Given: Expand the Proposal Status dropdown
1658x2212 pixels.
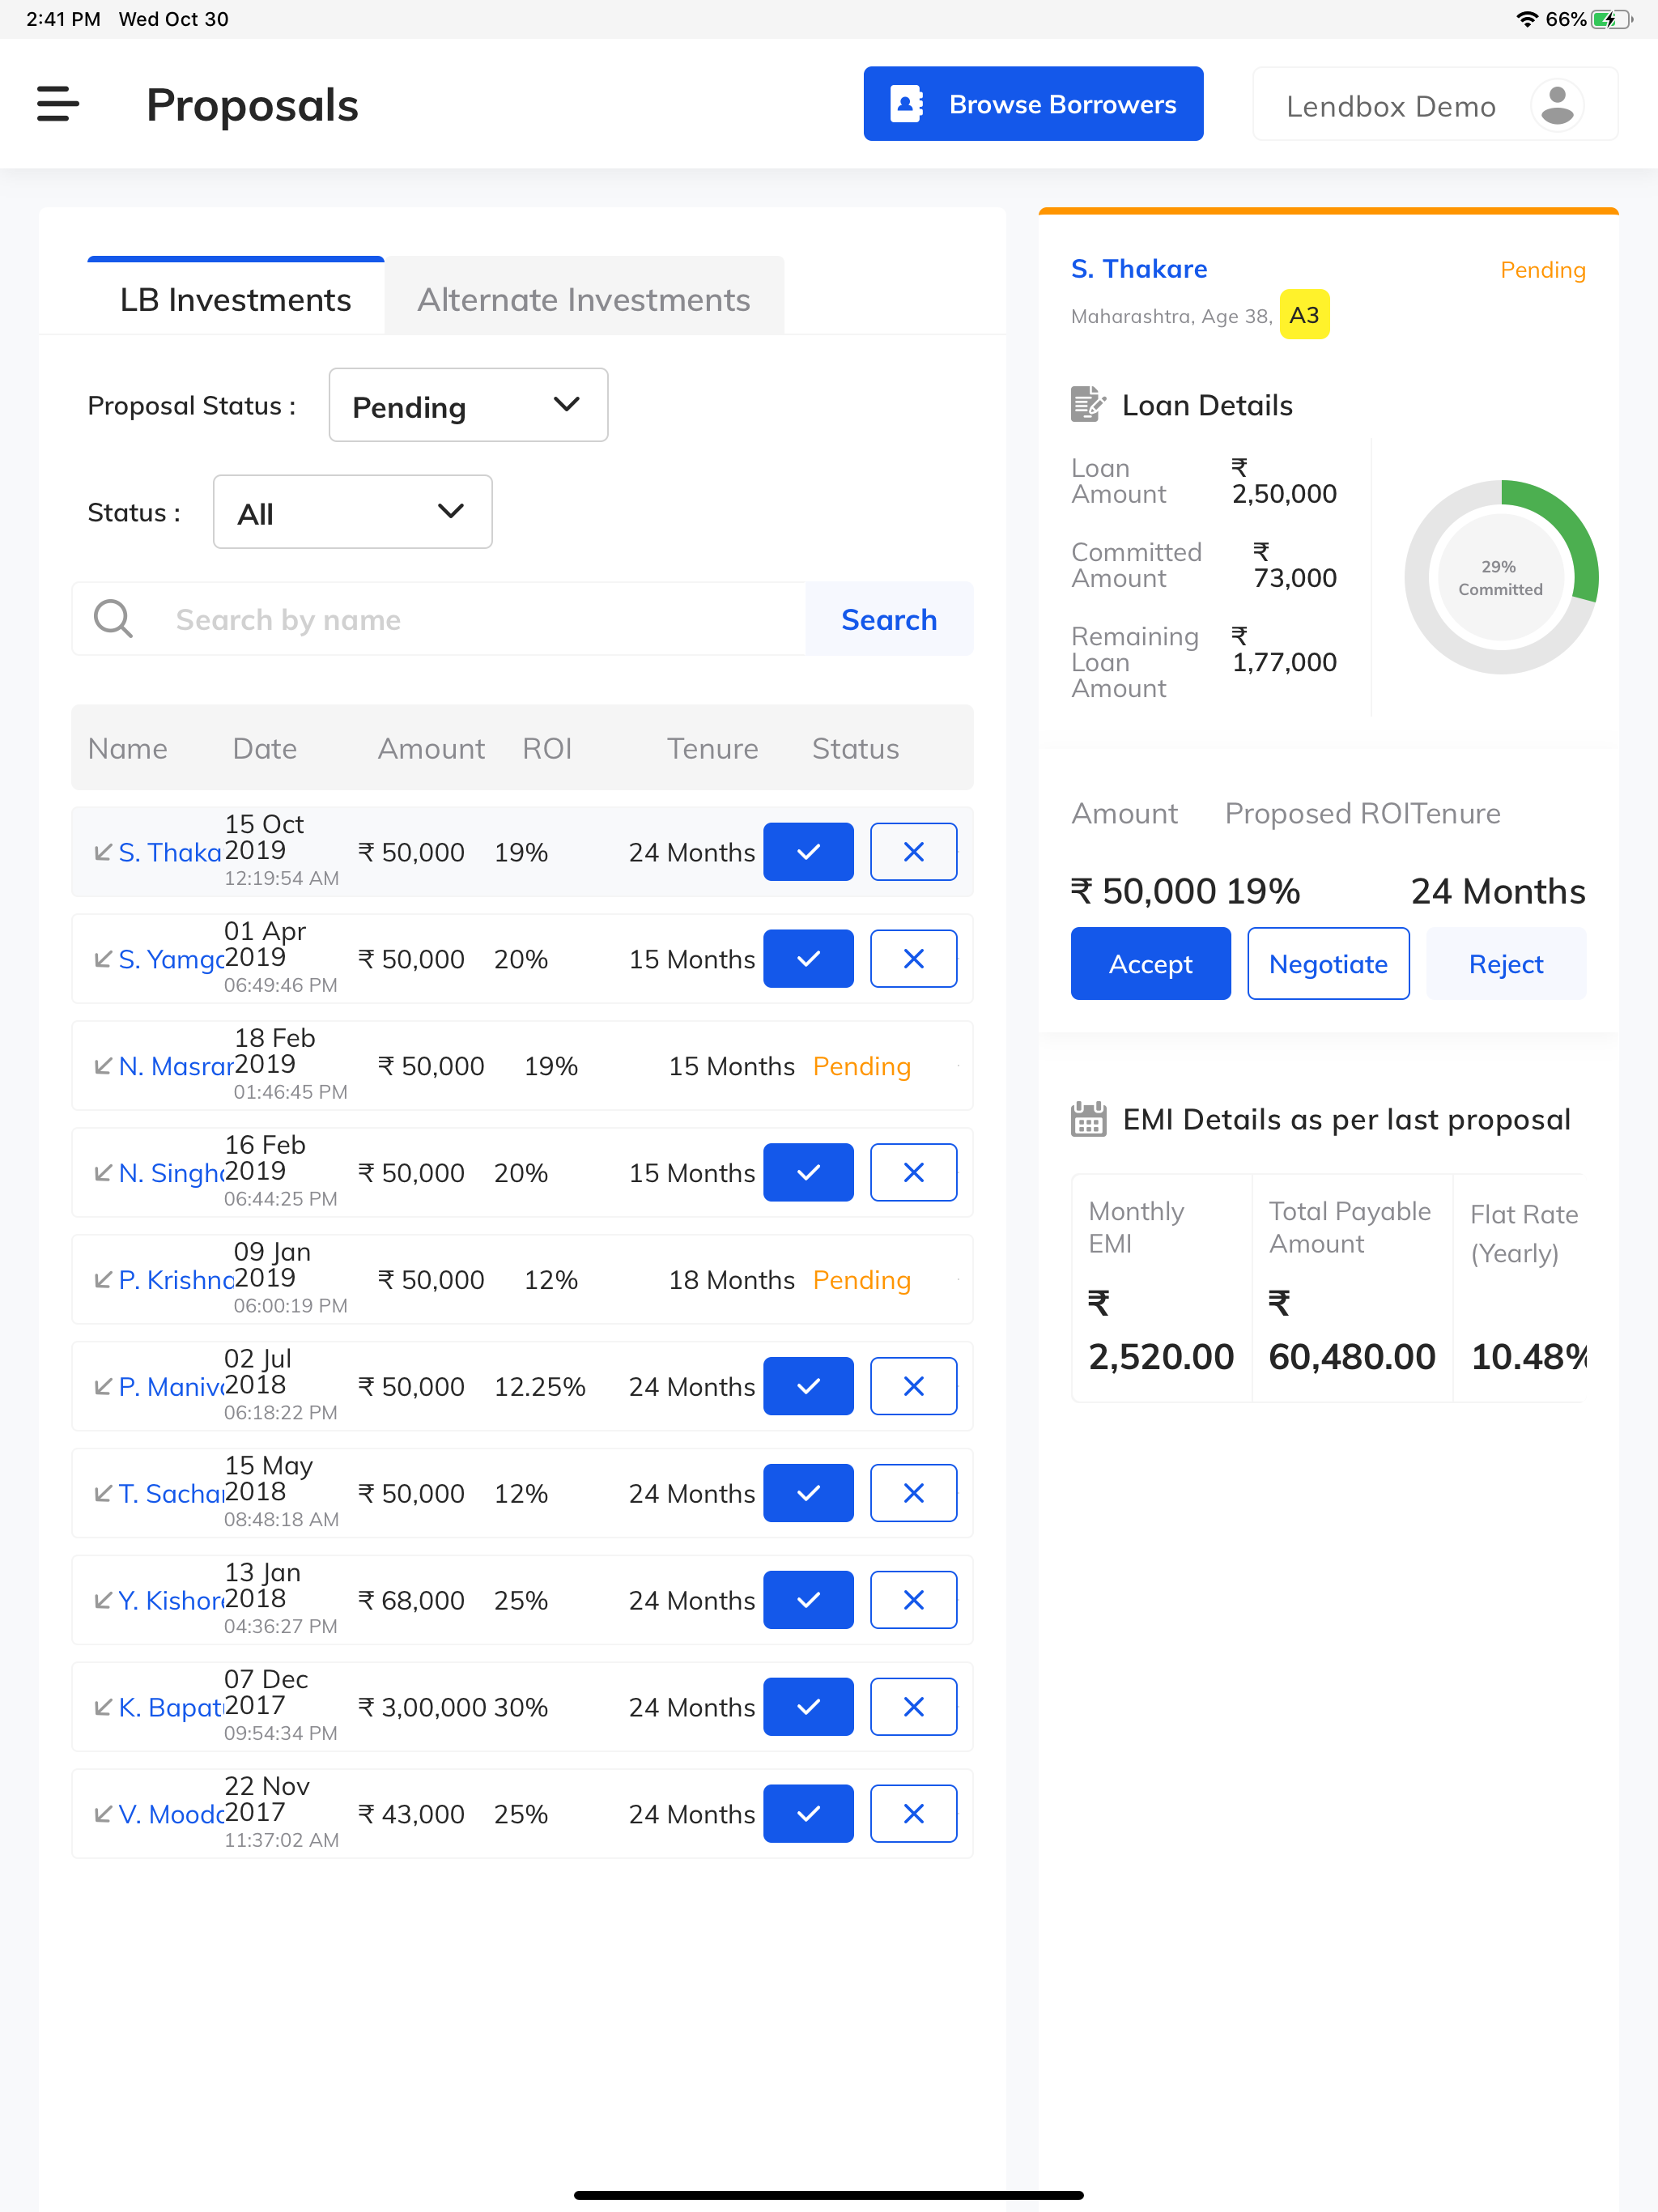Looking at the screenshot, I should 468,405.
